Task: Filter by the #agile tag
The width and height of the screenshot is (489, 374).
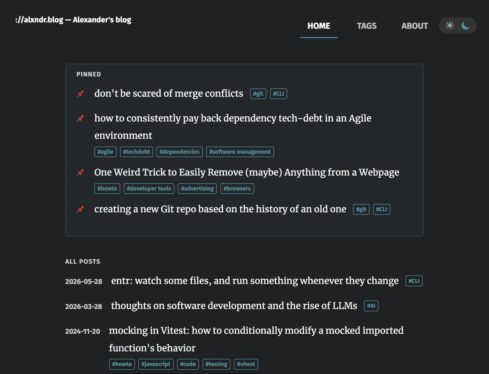Action: (x=105, y=152)
